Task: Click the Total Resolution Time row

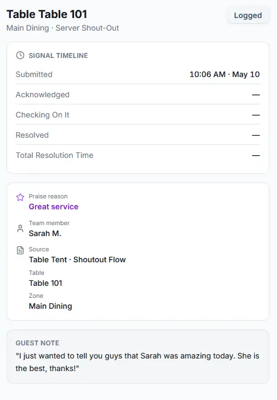Action: [138, 155]
